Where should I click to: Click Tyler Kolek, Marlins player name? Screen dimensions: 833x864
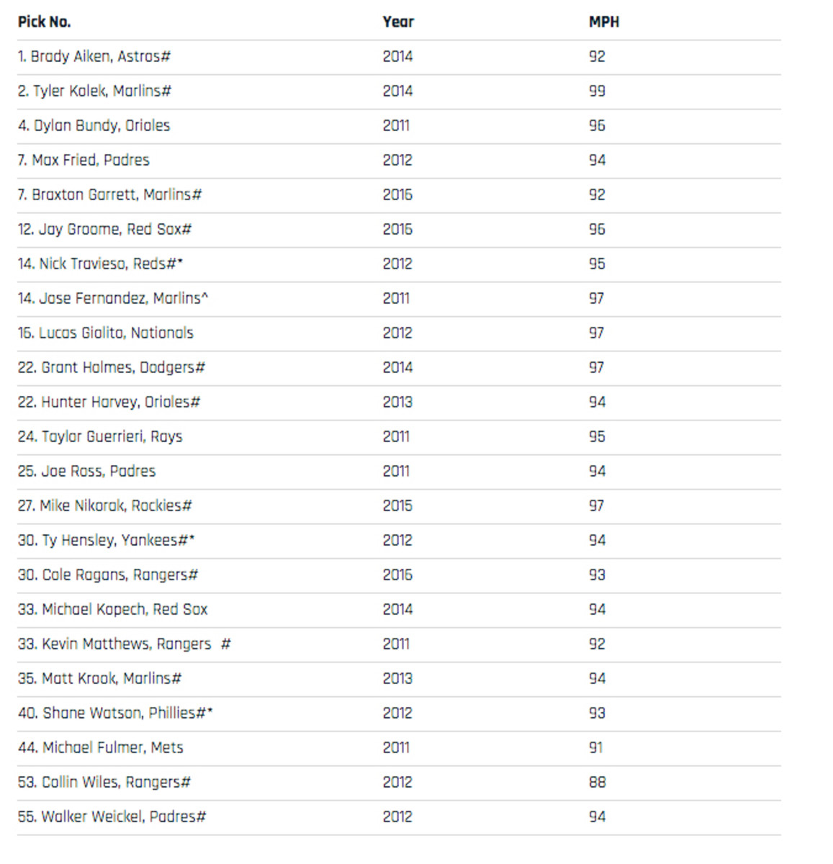coord(94,91)
